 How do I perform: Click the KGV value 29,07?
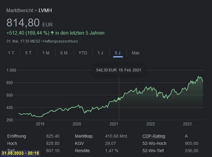111,143
